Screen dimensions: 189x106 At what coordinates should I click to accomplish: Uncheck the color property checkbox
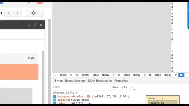coord(55,103)
